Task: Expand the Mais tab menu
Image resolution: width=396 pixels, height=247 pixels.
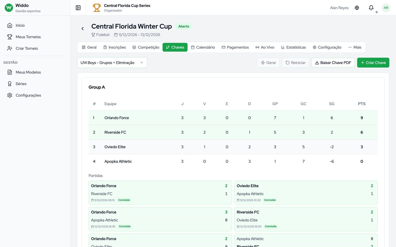Action: click(355, 47)
